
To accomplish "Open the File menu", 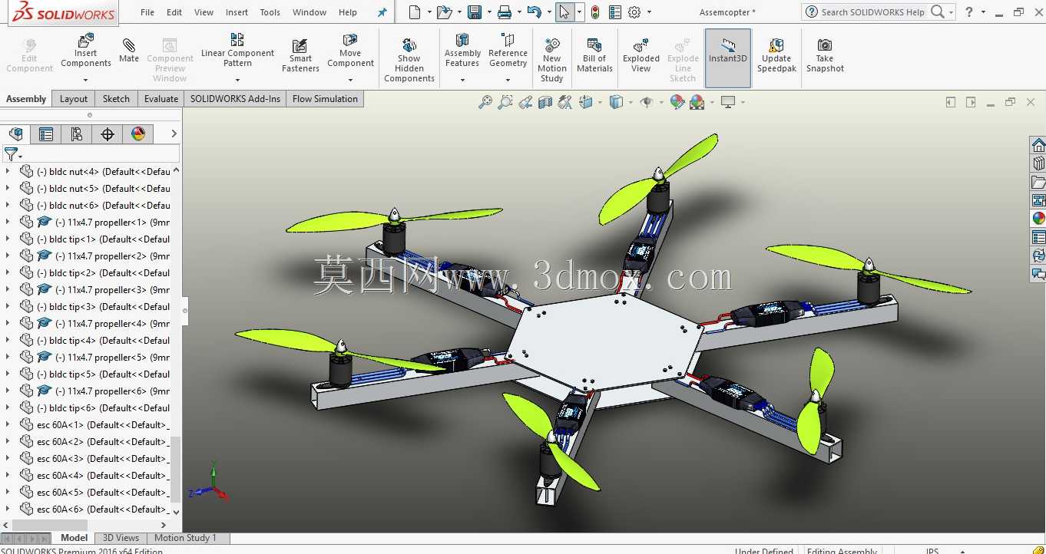I will (147, 12).
